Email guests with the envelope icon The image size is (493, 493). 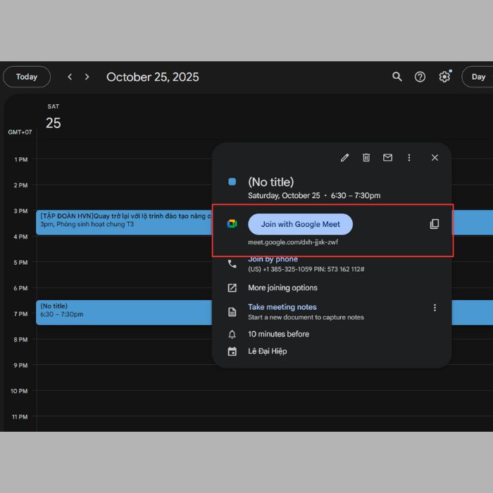(x=387, y=158)
